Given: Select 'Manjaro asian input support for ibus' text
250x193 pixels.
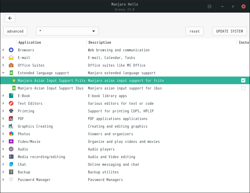Looking at the screenshot, I should (125, 88).
